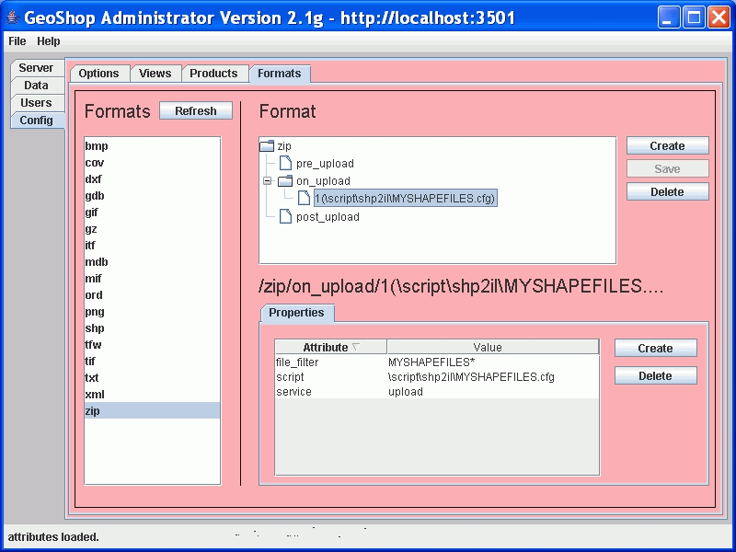Select mif in the Formats list
736x552 pixels.
[x=152, y=279]
